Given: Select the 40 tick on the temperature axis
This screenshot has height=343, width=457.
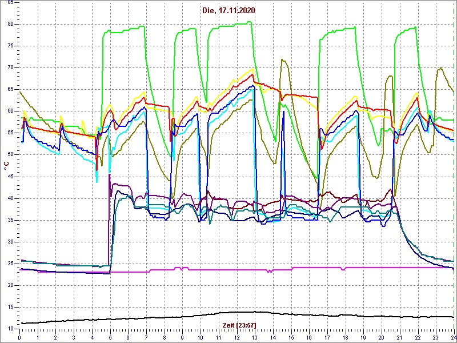Looking at the screenshot, I should 10,198.
